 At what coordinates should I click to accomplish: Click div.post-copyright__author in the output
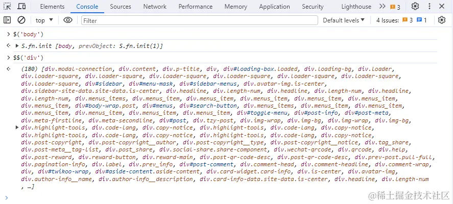click(x=132, y=142)
